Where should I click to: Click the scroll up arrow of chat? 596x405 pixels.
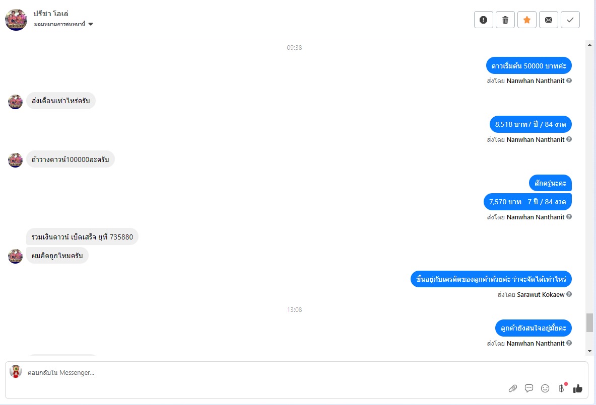coord(589,45)
